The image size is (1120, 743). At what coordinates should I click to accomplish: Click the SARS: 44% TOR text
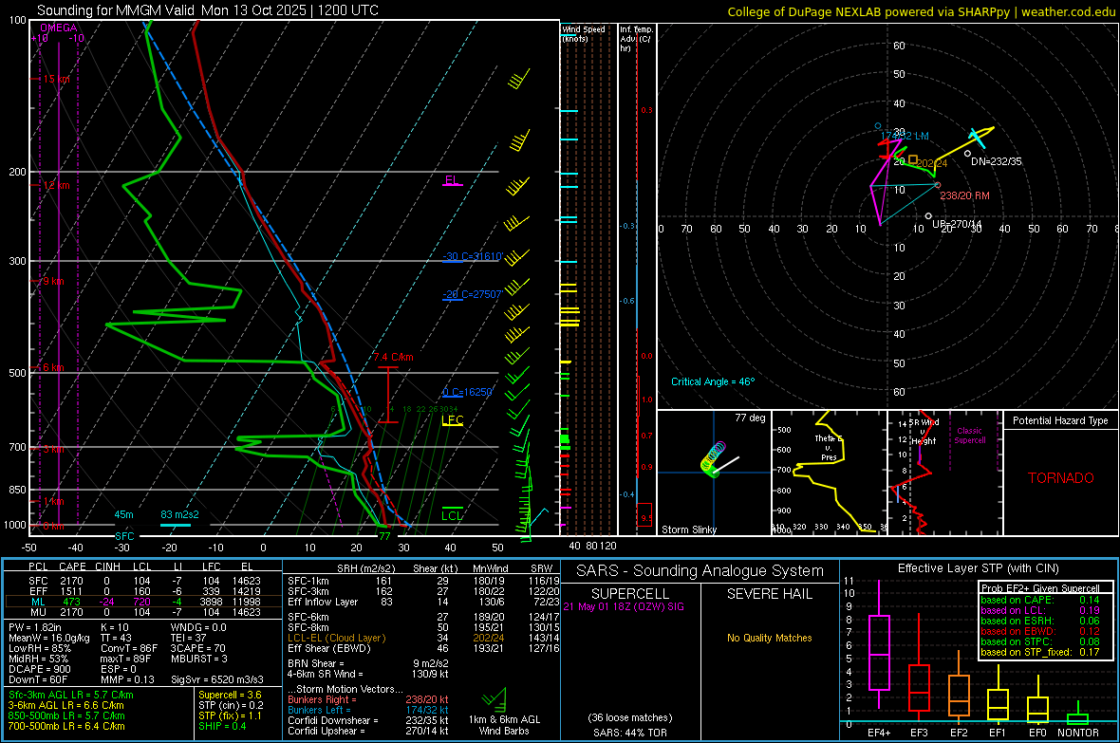pos(630,733)
